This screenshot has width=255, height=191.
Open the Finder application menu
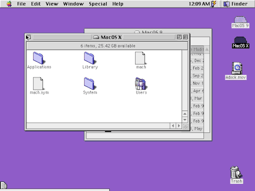click(236, 4)
